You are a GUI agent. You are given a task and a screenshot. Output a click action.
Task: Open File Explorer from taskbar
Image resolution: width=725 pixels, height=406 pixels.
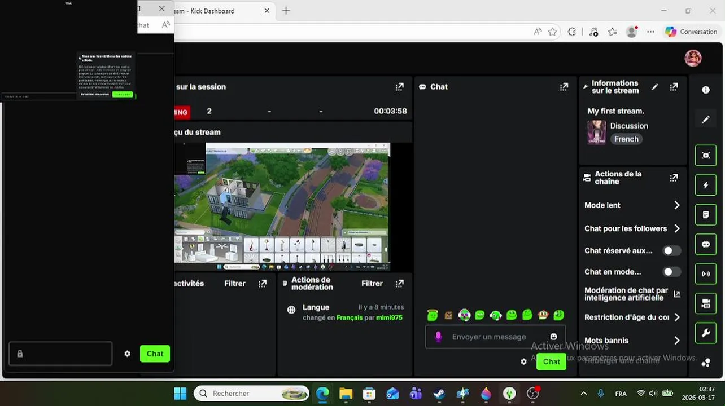click(x=346, y=394)
